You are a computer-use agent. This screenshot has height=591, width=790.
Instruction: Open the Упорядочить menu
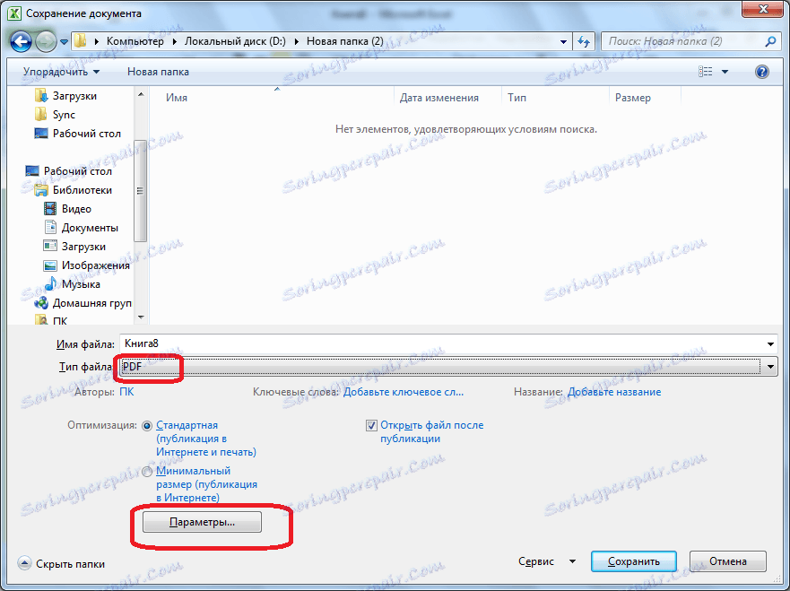coord(61,72)
